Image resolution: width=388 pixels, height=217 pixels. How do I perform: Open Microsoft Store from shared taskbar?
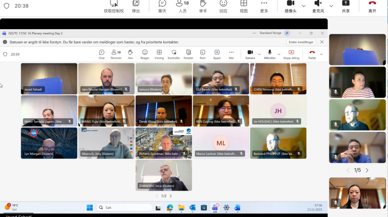[x=203, y=208]
